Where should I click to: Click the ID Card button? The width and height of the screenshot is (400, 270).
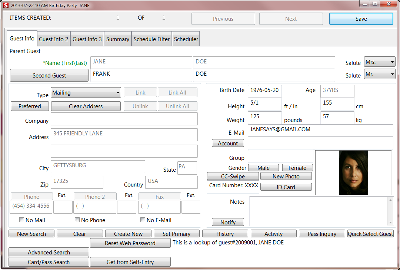click(x=286, y=187)
